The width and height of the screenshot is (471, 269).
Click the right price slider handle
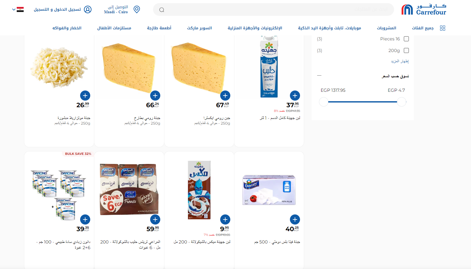click(x=401, y=102)
